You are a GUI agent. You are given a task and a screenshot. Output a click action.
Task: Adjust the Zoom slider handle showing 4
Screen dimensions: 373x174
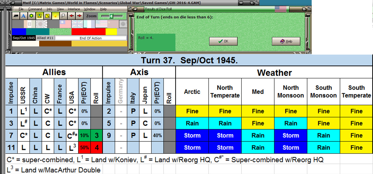point(111,16)
